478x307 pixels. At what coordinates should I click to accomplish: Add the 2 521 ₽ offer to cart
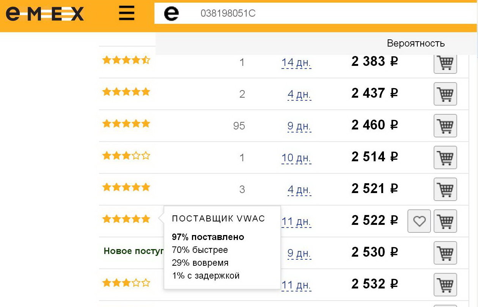click(445, 189)
